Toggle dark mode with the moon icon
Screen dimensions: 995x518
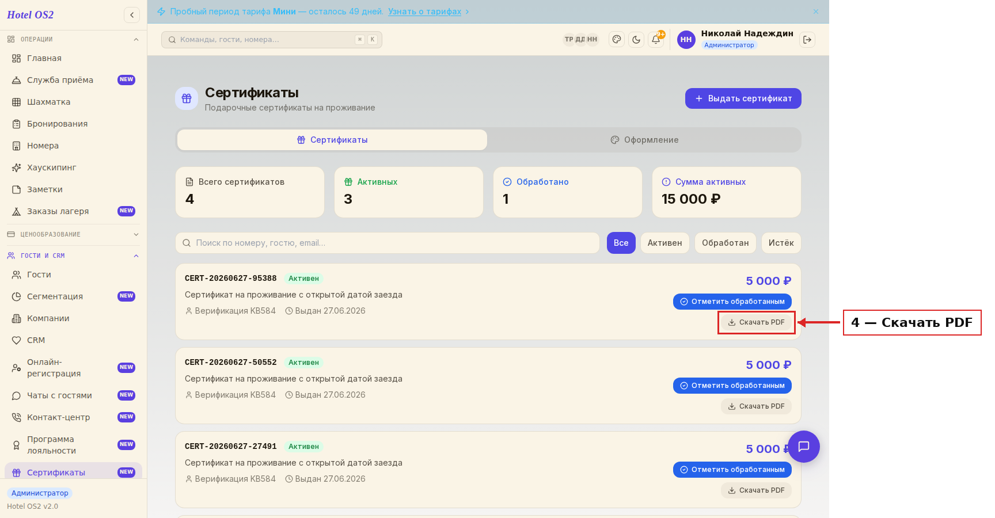636,40
